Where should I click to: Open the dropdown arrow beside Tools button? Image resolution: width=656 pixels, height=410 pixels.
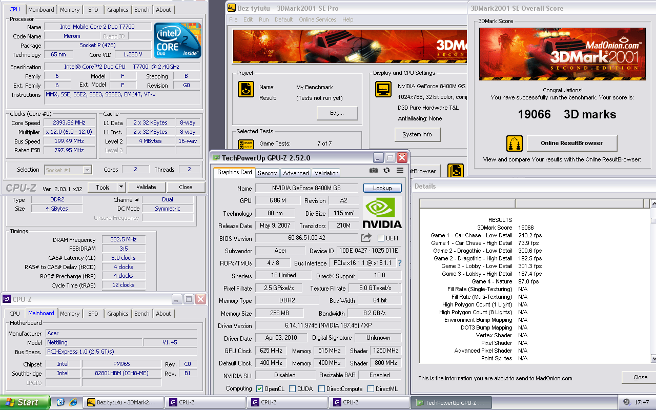coord(121,187)
